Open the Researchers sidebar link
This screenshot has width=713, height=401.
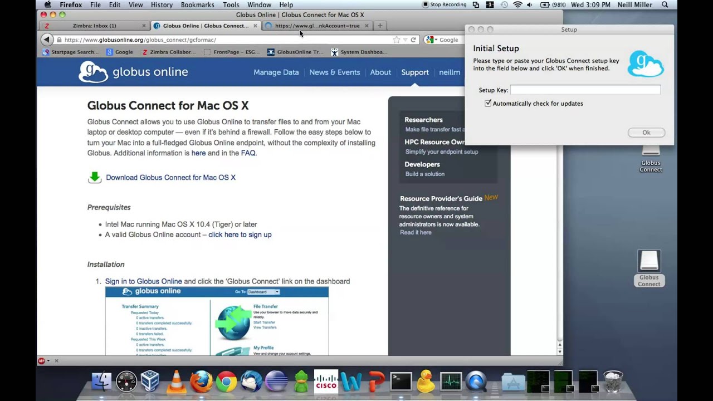click(423, 120)
